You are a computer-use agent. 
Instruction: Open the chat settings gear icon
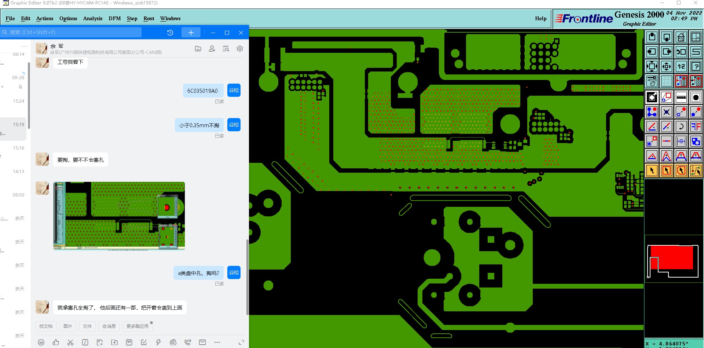(240, 49)
